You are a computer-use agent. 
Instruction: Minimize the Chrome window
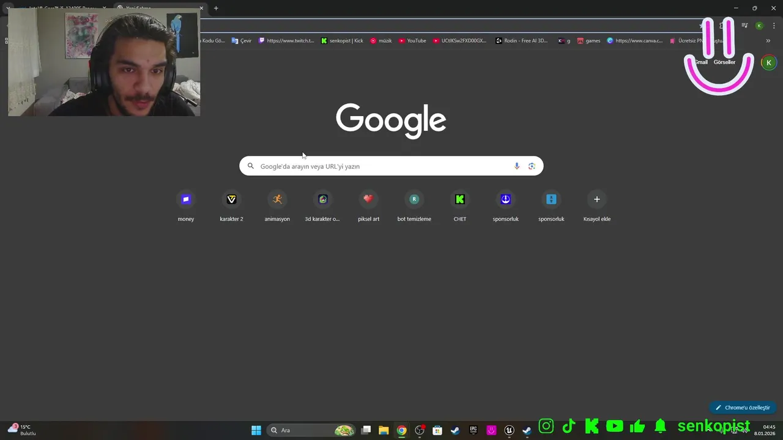pyautogui.click(x=736, y=9)
